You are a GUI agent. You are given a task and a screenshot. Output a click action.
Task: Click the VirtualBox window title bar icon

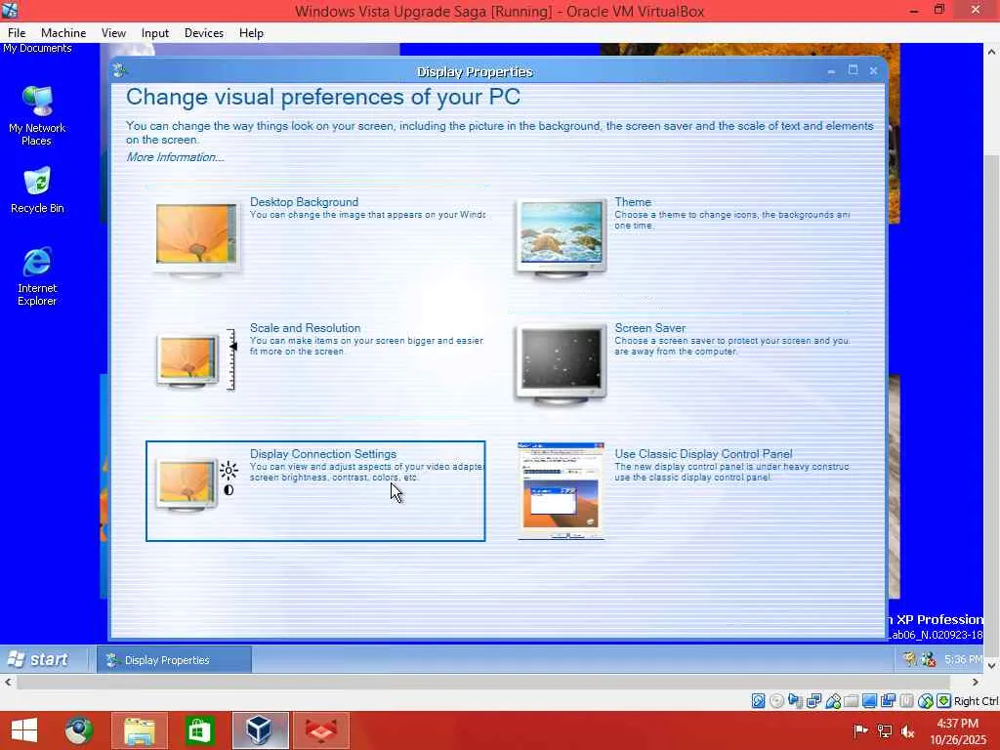pos(10,10)
